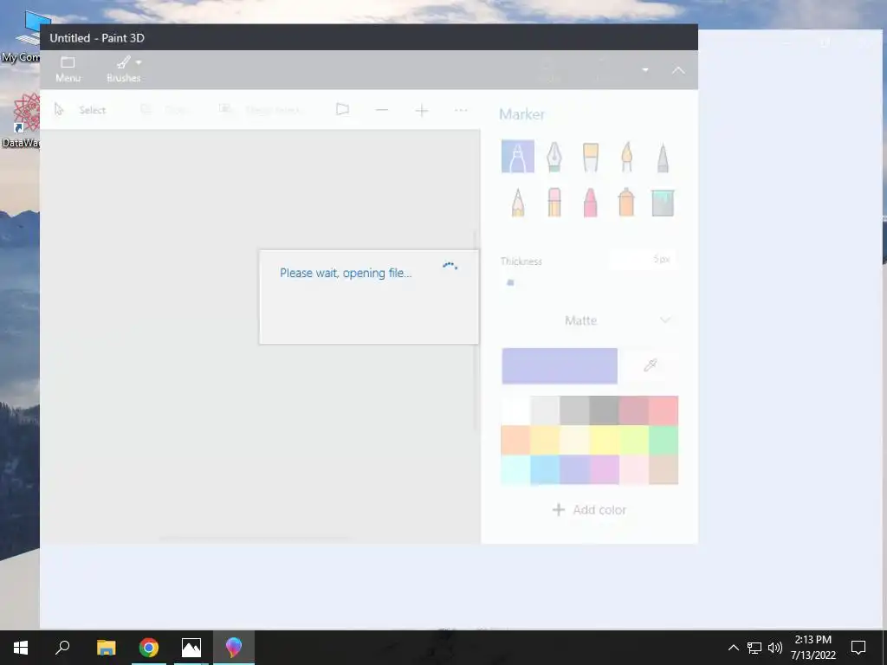Choose the indigo color swatch
887x665 pixels.
pyautogui.click(x=574, y=470)
